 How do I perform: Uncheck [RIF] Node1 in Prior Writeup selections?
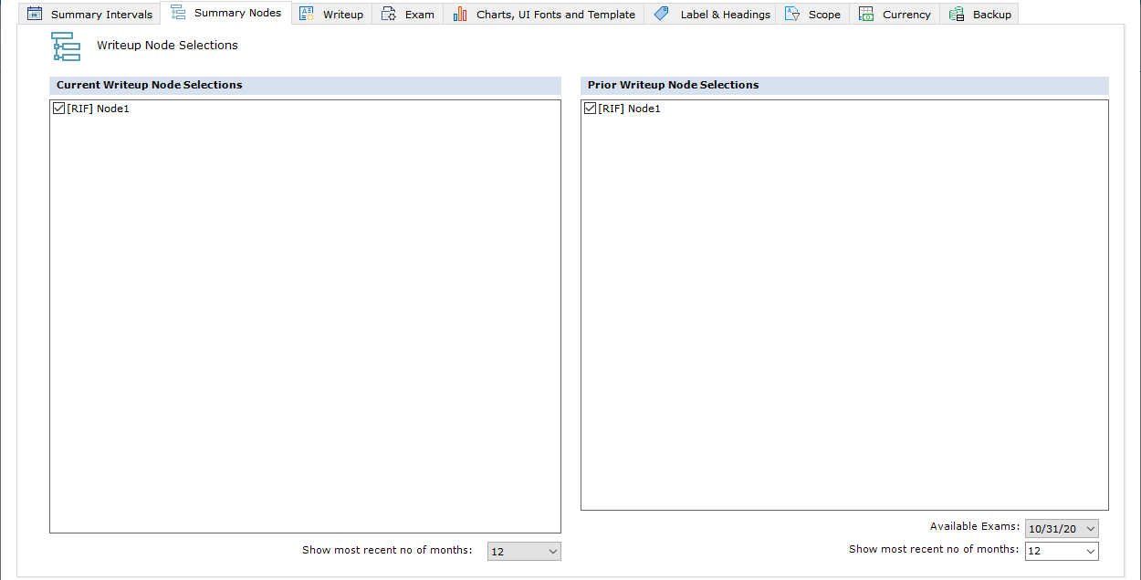click(590, 109)
